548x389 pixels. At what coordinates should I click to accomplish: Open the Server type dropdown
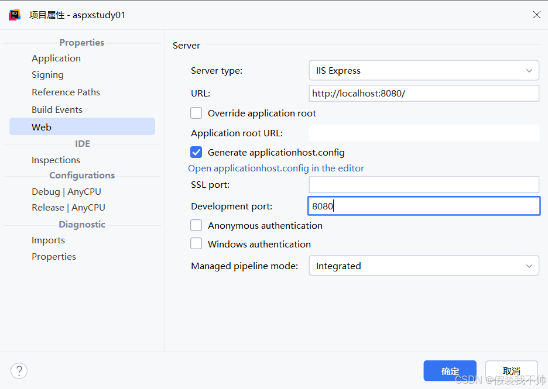pos(423,71)
